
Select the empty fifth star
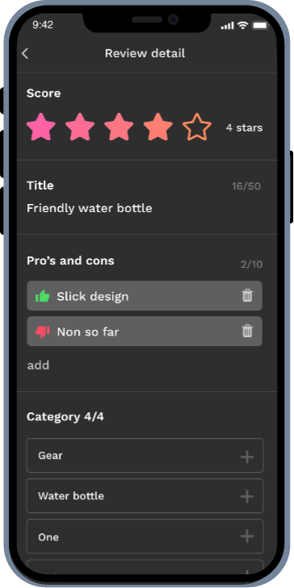coord(197,127)
